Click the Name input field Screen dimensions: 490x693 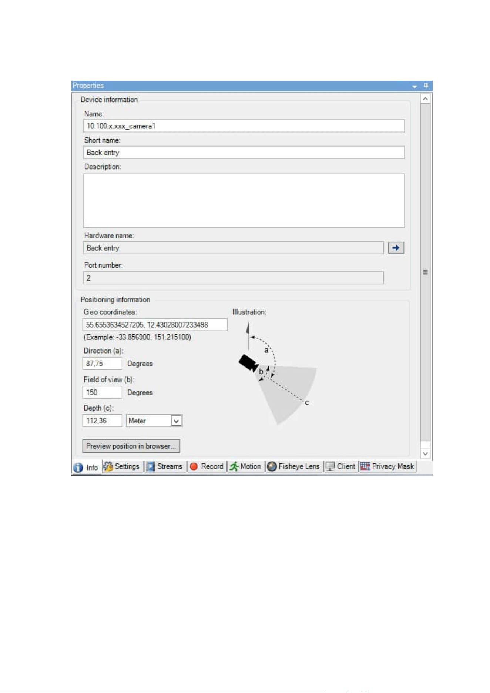click(244, 126)
